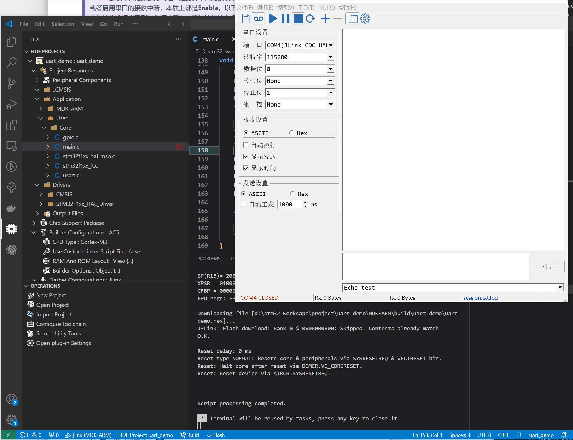Click the 打开 open port button

pos(548,266)
